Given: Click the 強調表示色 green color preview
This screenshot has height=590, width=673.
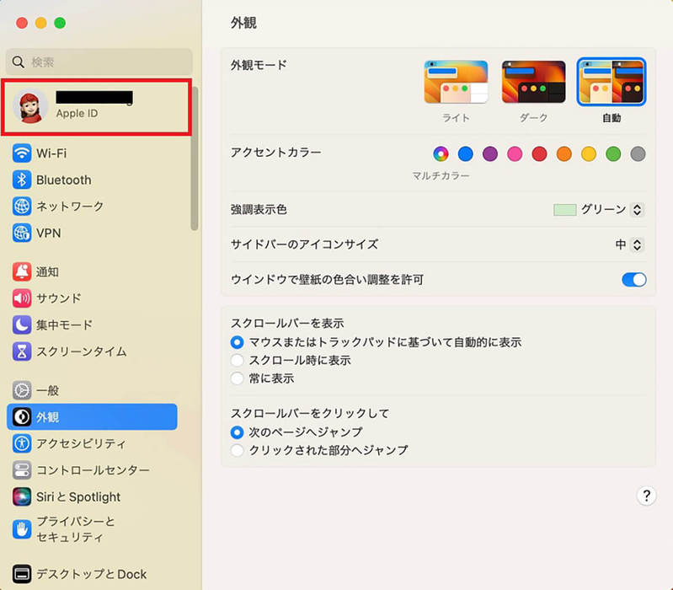Looking at the screenshot, I should pos(565,210).
